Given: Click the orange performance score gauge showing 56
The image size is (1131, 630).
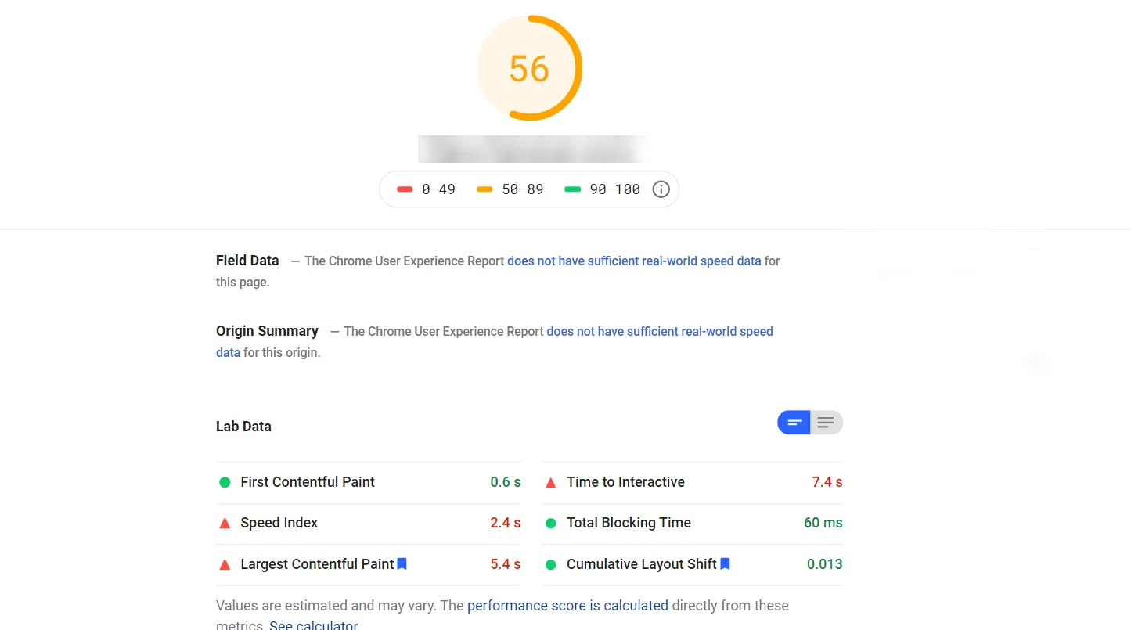Looking at the screenshot, I should click(x=530, y=68).
